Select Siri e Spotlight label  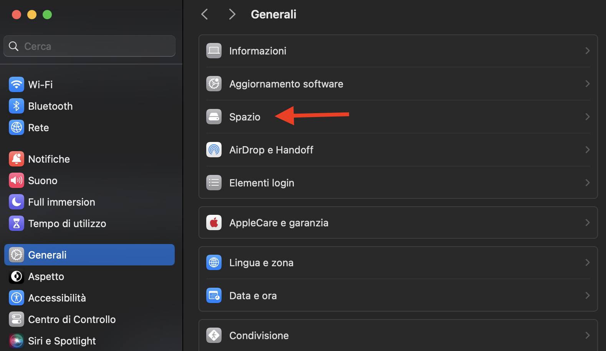pos(62,341)
